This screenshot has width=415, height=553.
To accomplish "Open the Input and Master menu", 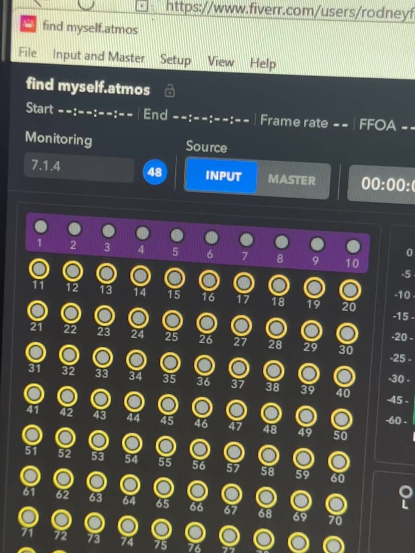I will click(x=98, y=56).
